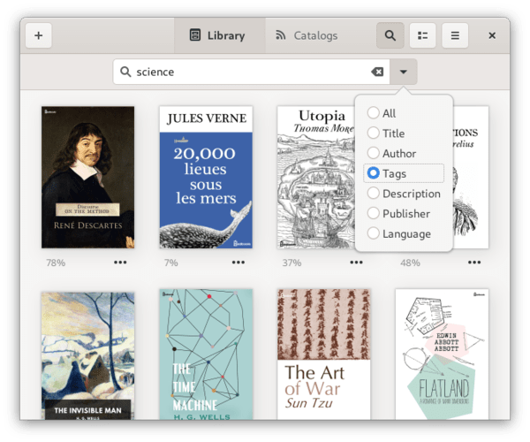The width and height of the screenshot is (530, 442).
Task: Open more options for Utopia at 37%
Action: pos(356,263)
